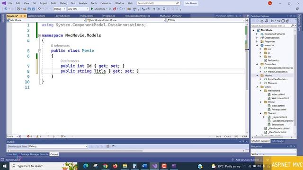Toggle the bookmark icon in the toolbar
The width and height of the screenshot is (303, 170).
(x=164, y=9)
